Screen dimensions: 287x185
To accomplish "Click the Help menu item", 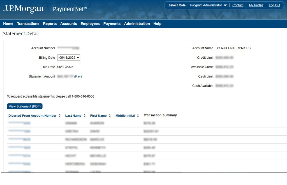I will pyautogui.click(x=157, y=24).
